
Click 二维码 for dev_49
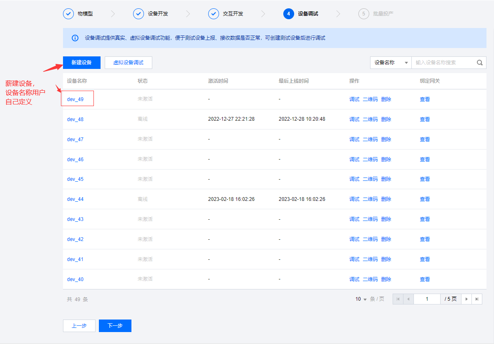[x=370, y=99]
